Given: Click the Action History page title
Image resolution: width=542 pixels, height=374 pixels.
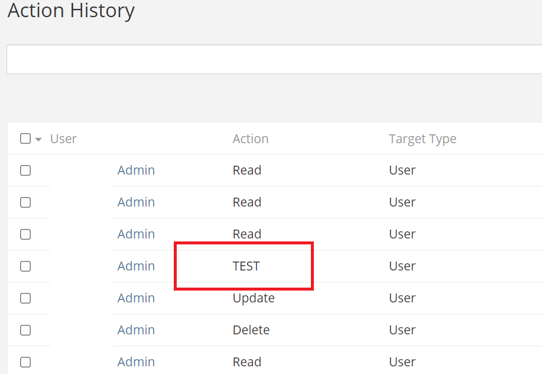Looking at the screenshot, I should pos(70,11).
